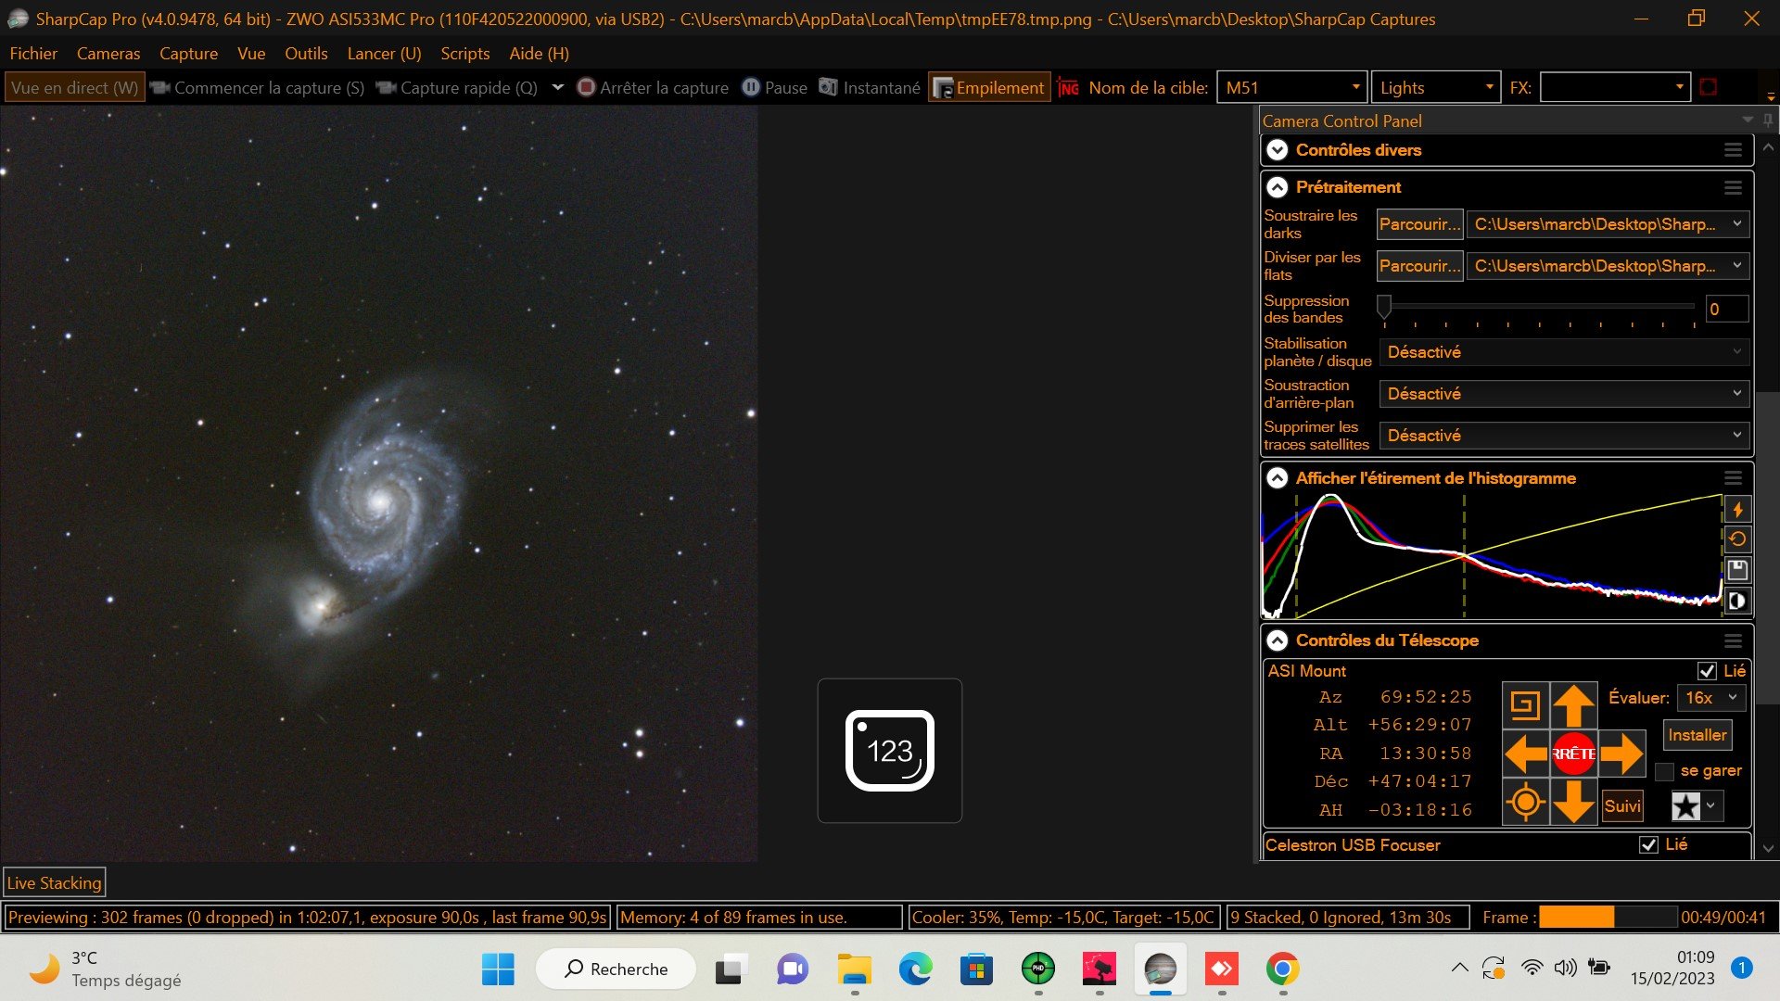Toggle the ASI Mount Lié checkbox

point(1707,671)
